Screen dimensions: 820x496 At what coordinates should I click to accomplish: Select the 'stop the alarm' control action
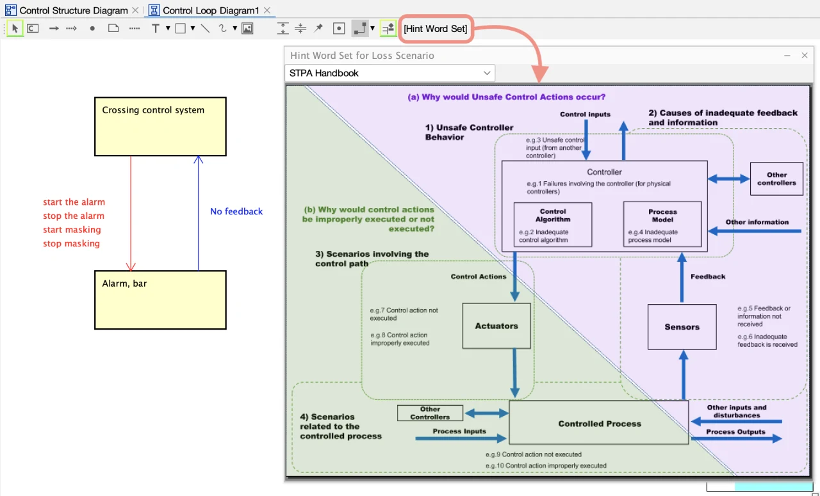pyautogui.click(x=74, y=216)
